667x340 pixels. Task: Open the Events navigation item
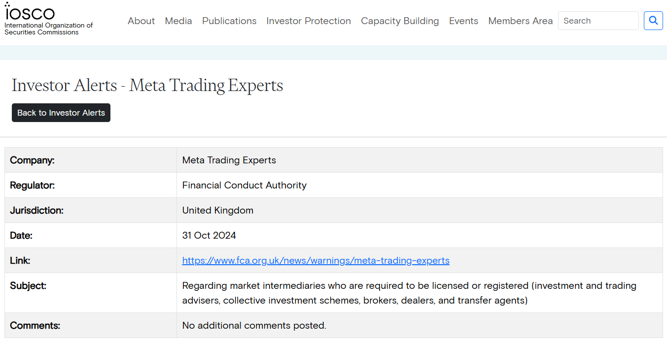(463, 21)
